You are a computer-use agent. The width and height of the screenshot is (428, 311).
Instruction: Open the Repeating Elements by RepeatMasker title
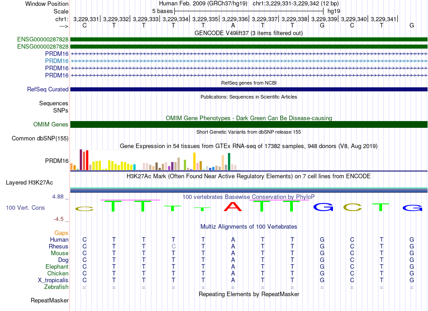[249, 294]
